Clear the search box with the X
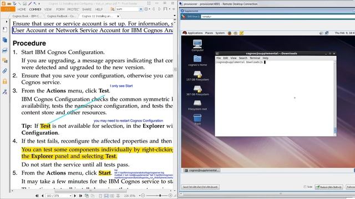355x199 pixels. tap(140, 9)
